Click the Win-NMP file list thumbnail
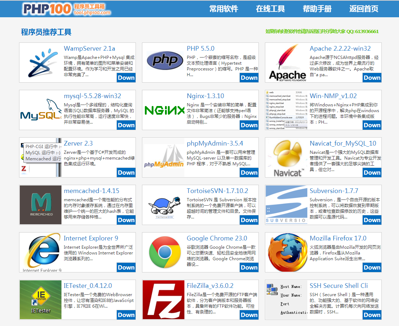This screenshot has width=399, height=326. [x=286, y=110]
